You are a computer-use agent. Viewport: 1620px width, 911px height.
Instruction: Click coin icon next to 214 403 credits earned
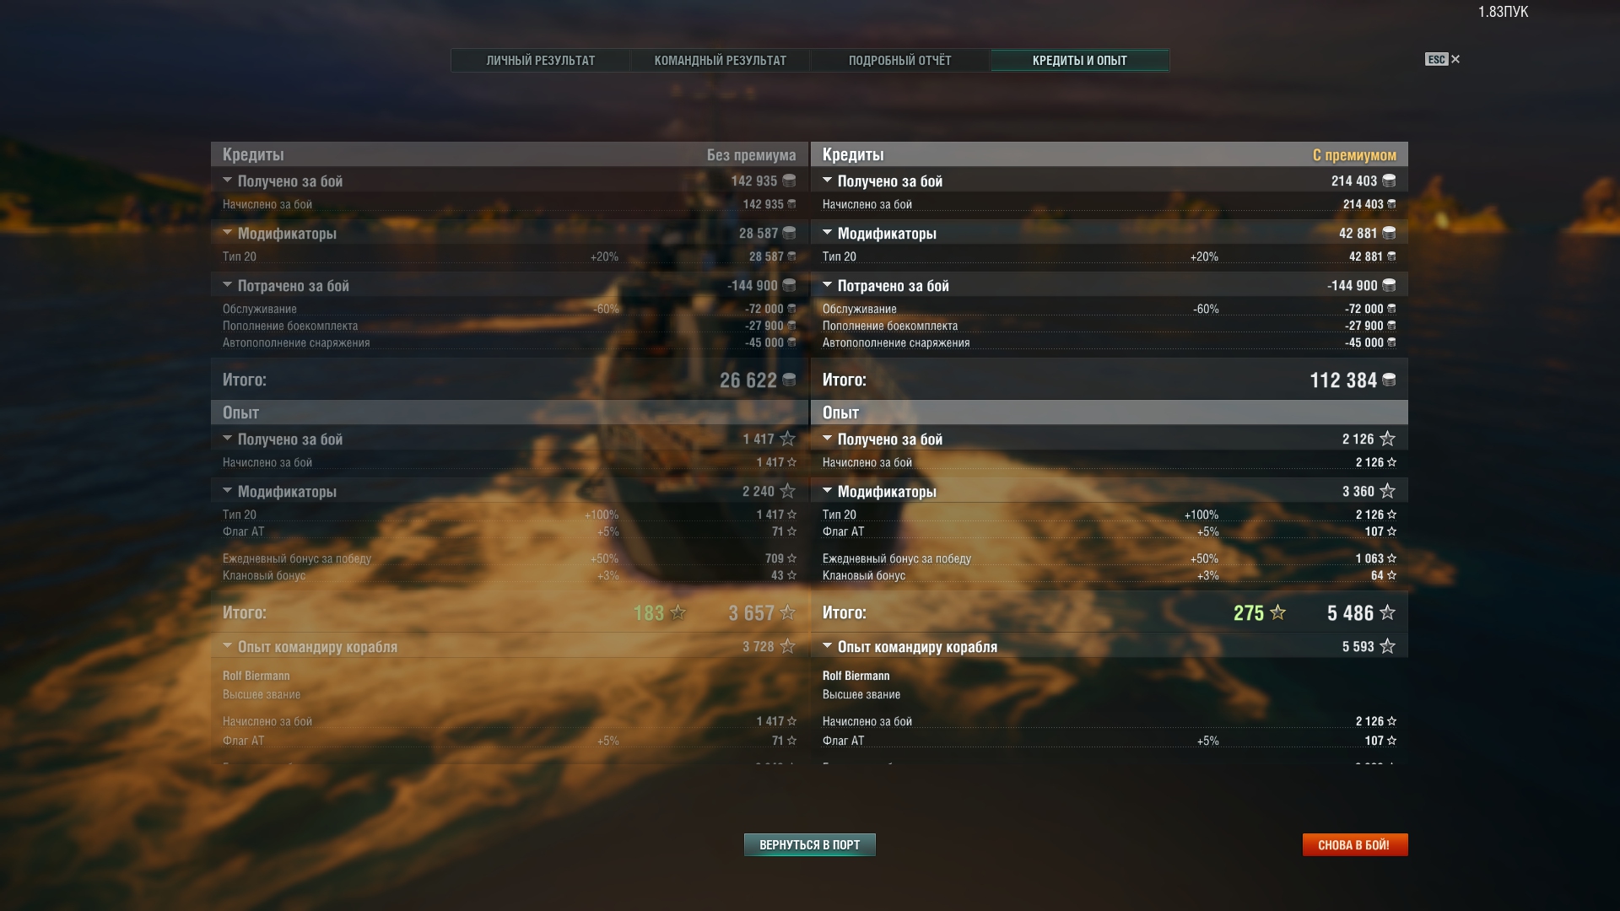tap(1389, 181)
